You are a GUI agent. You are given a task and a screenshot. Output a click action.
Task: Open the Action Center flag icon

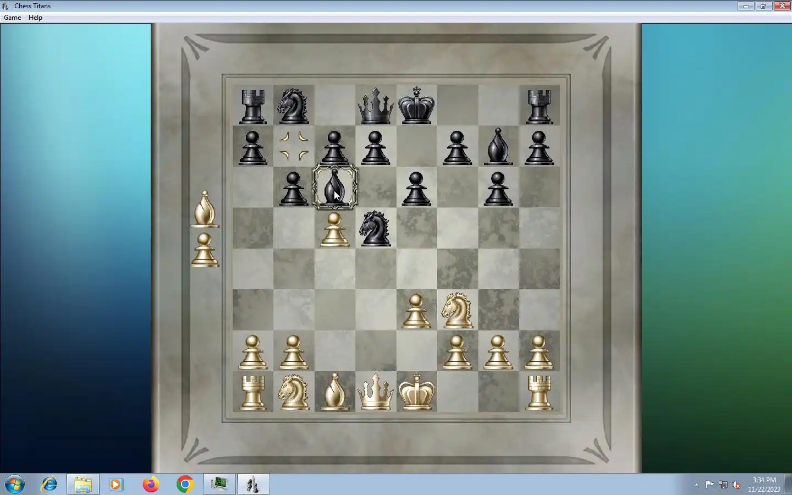coord(710,485)
